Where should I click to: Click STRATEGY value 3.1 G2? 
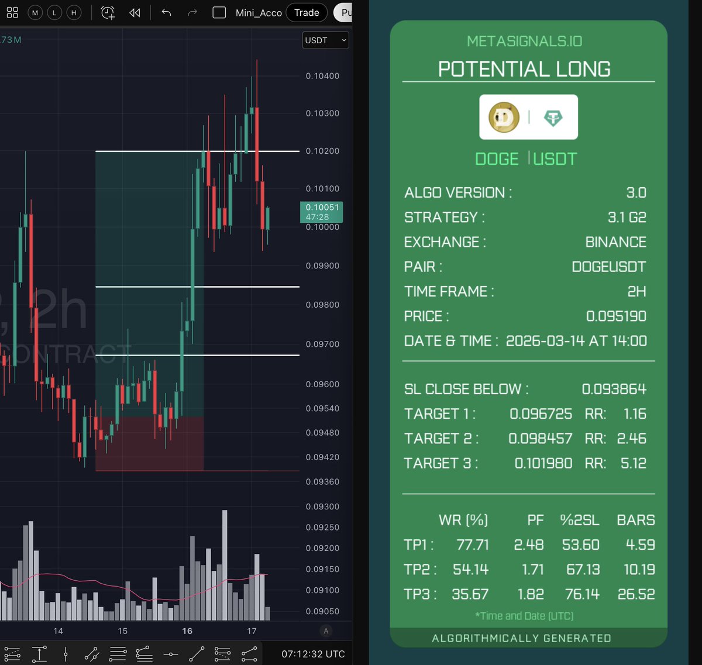pos(627,217)
